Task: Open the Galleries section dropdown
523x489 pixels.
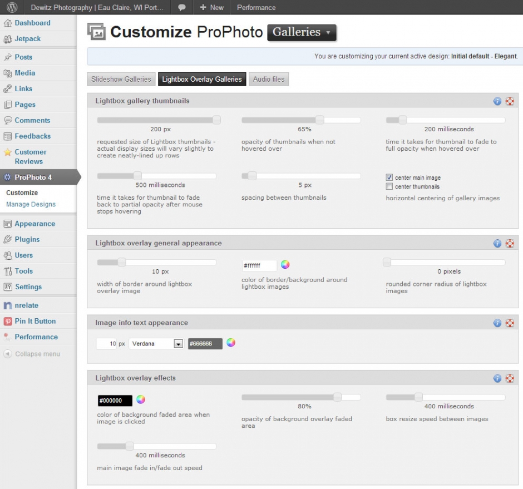Action: (x=302, y=32)
